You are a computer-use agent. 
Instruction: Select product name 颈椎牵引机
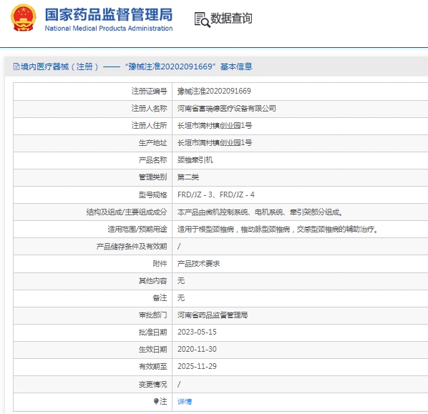pos(195,160)
